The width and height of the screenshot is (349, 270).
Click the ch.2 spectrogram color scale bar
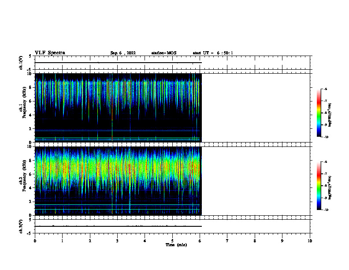point(319,186)
